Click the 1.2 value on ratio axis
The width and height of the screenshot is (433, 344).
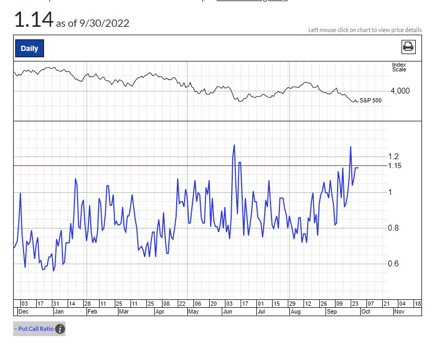pyautogui.click(x=393, y=157)
